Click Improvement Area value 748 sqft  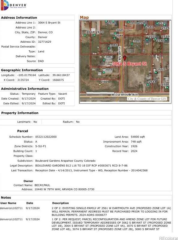tap(136, 142)
